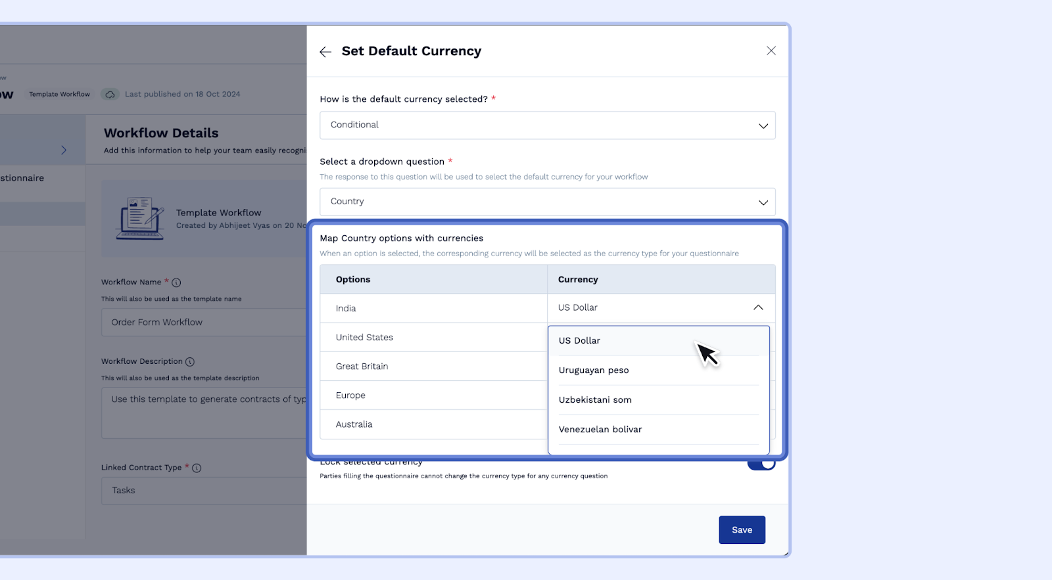This screenshot has height=580, width=1052.
Task: Click the Workflow Details heading
Action: pyautogui.click(x=161, y=133)
